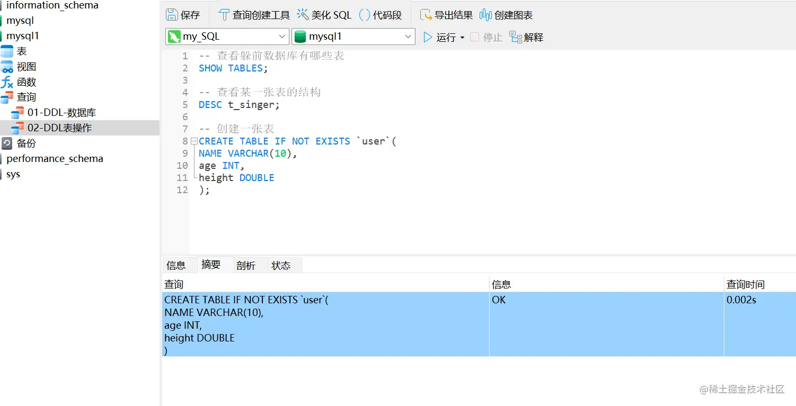Click the Run (运行) play icon

tap(428, 37)
